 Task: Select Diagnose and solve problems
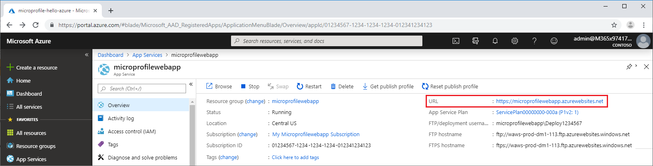point(141,157)
